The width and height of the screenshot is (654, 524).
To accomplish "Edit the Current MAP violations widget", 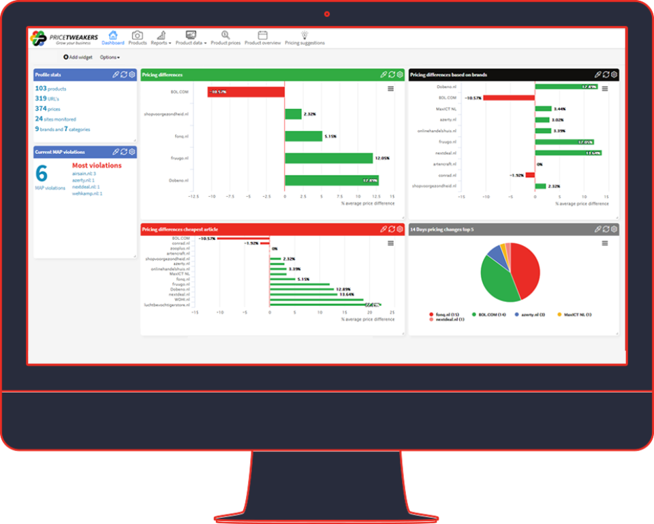I will tap(116, 152).
